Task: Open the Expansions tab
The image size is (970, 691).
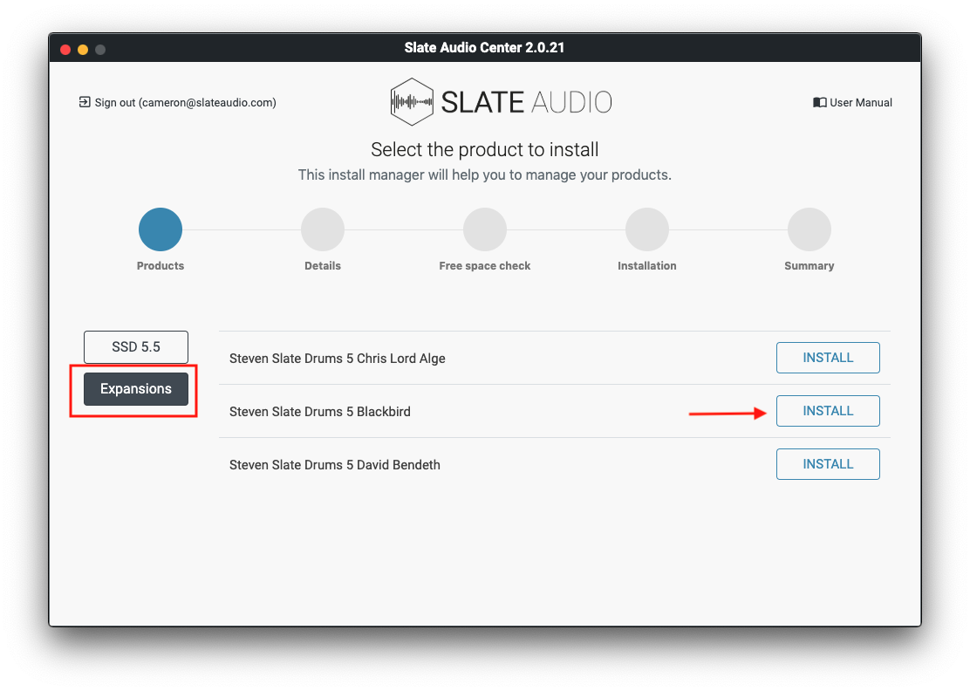Action: click(136, 388)
